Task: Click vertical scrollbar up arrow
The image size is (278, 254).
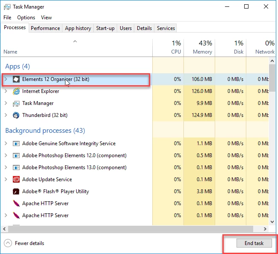Action: (272, 61)
